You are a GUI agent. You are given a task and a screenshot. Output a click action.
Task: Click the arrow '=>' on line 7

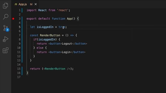(x=72, y=35)
